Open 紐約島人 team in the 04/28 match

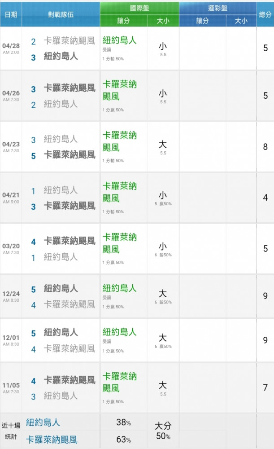pyautogui.click(x=61, y=56)
